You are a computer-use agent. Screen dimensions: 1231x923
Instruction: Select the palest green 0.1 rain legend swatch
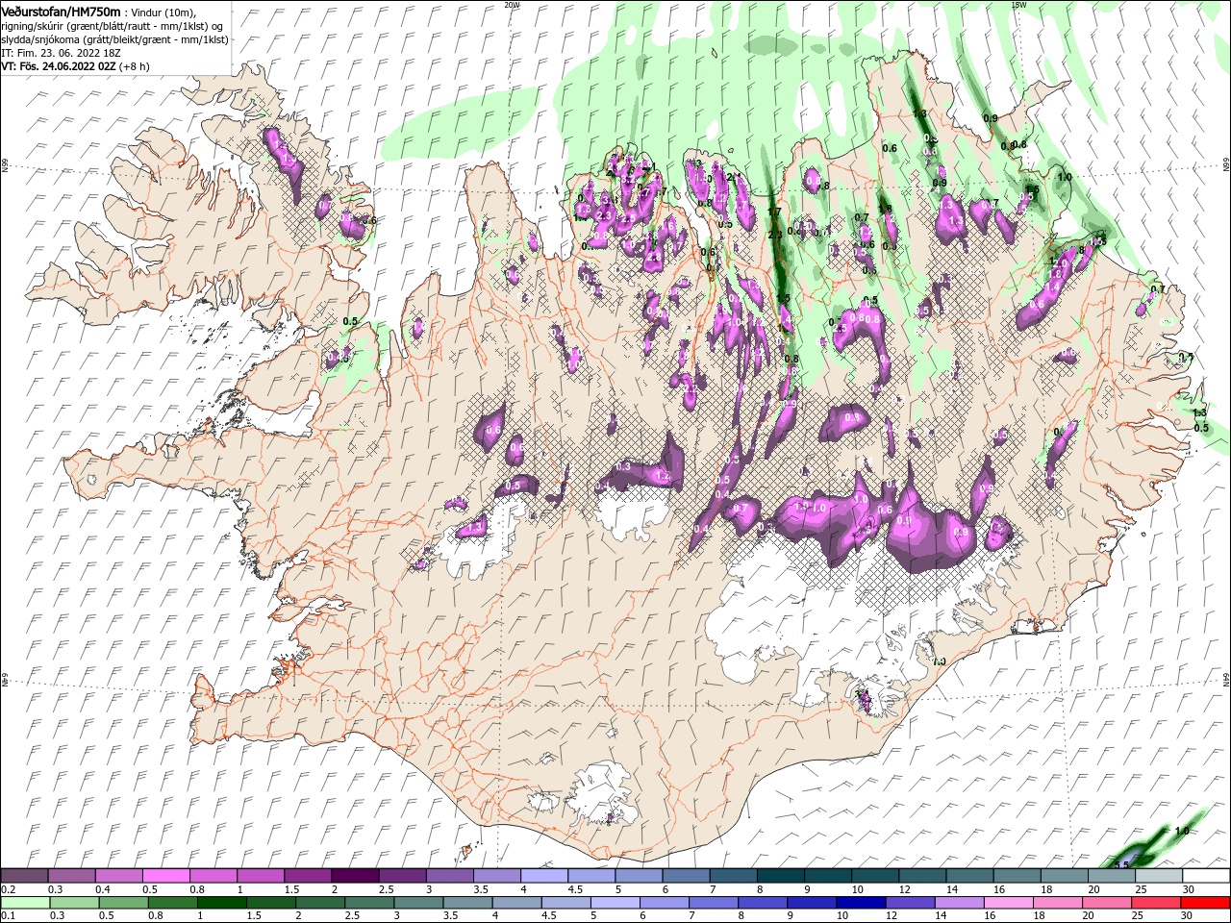pos(24,903)
